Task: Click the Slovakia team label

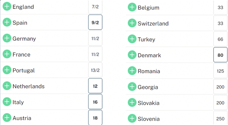Action: pos(149,103)
